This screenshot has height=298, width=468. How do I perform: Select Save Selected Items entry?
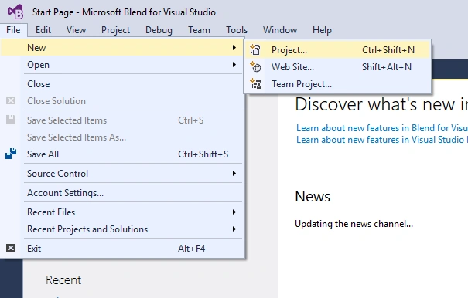click(x=122, y=120)
